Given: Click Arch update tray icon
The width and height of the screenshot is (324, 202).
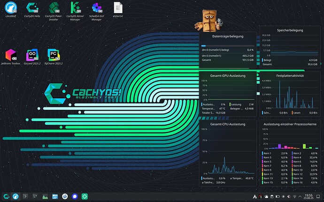Looking at the screenshot, I should point(255,197).
